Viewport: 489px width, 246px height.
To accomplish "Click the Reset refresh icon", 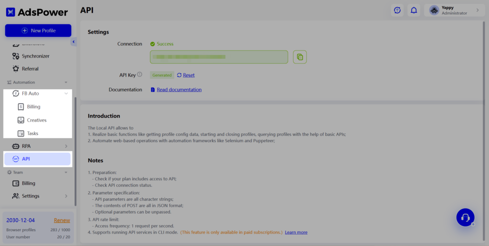I will click(x=180, y=75).
